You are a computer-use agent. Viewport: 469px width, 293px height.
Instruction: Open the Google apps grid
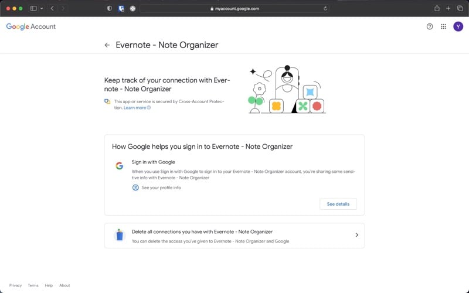pos(443,26)
